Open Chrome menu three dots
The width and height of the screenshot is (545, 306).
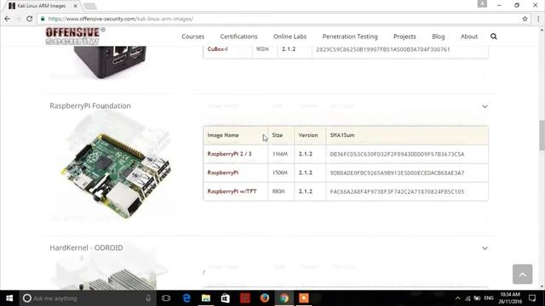coord(538,19)
